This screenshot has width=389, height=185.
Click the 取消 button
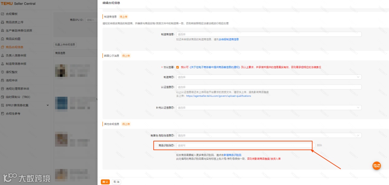(116, 182)
